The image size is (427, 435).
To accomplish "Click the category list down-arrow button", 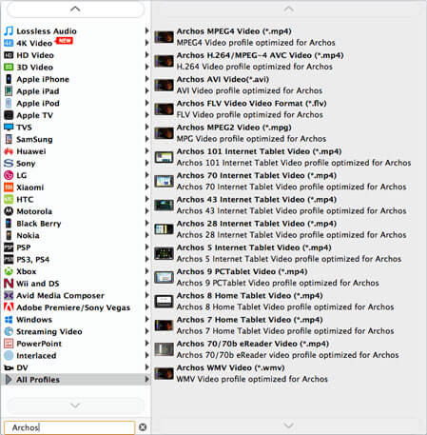I will (75, 405).
